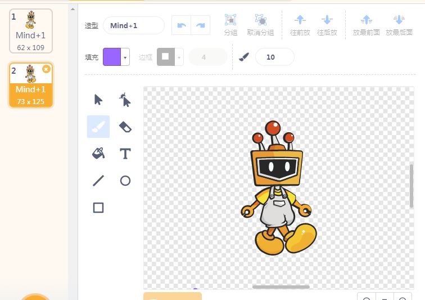Screen dimensions: 425x300
Task: Click 放最后面 send to back icon
Action: (399, 20)
